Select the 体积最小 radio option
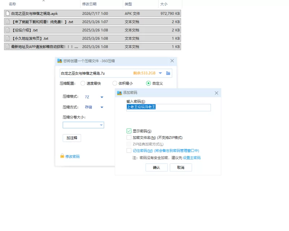 [115, 84]
